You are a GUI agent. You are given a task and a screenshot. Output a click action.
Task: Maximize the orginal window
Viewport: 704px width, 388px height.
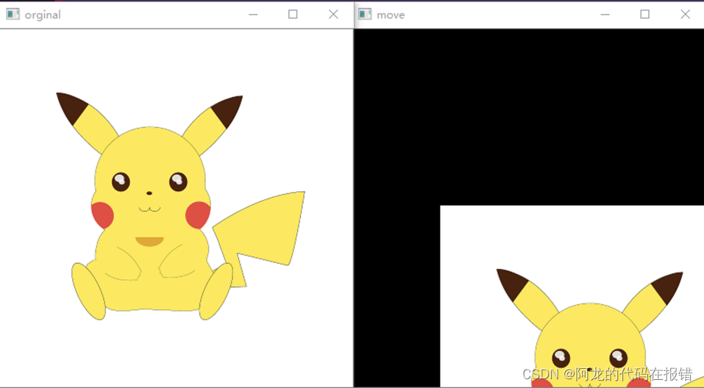click(293, 15)
